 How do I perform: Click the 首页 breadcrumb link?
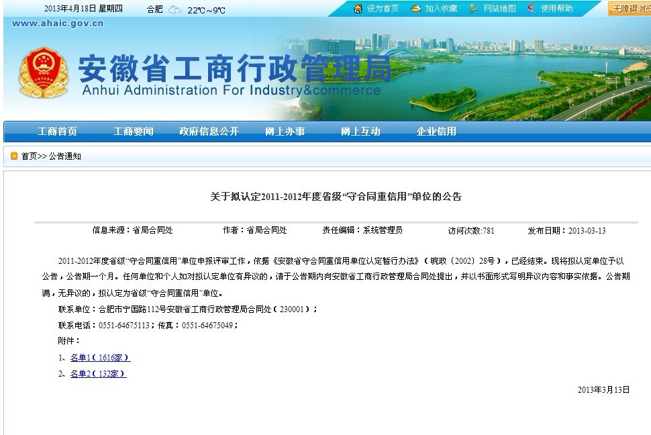[29, 156]
